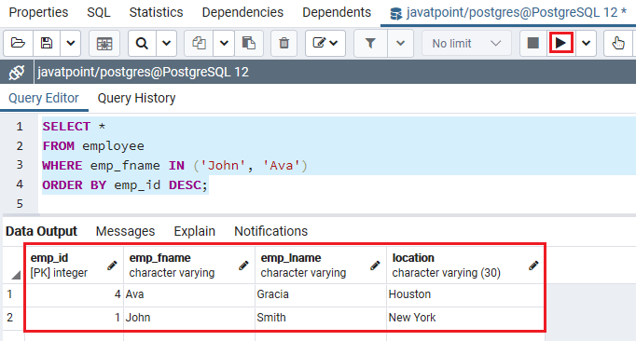Open the Dependencies tab
Image resolution: width=636 pixels, height=341 pixels.
coord(242,12)
